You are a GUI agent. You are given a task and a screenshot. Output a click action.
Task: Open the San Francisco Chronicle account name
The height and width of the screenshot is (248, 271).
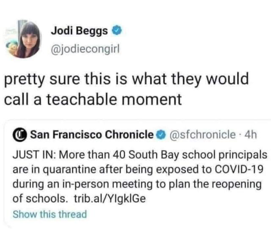(92, 135)
